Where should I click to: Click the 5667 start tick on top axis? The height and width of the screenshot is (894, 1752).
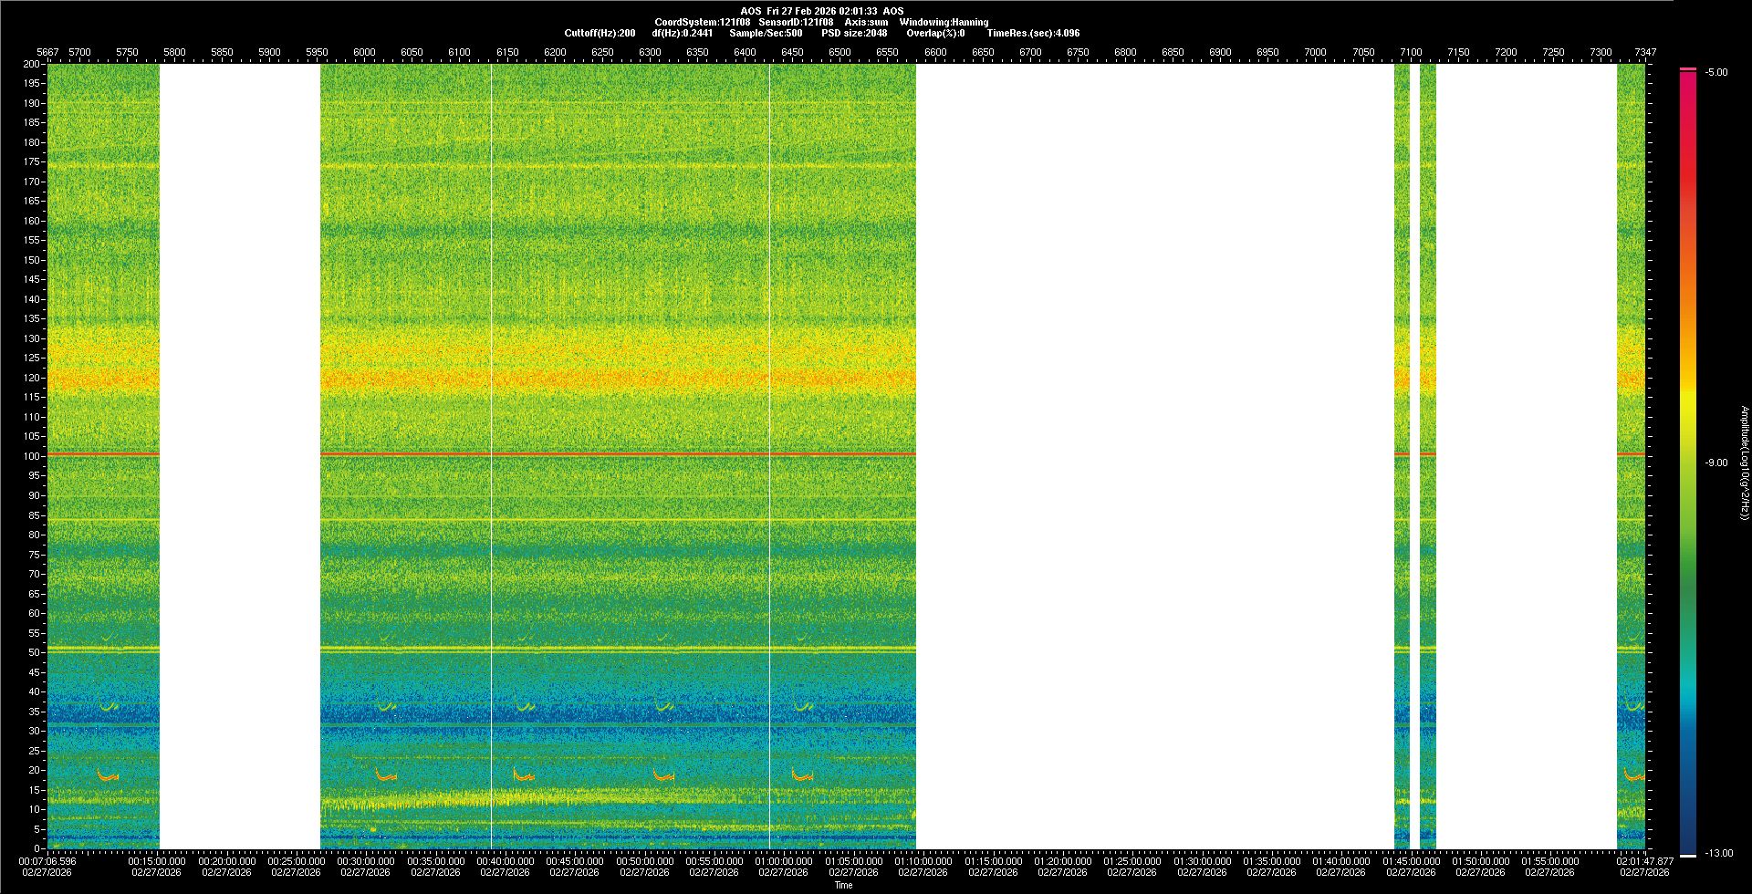pos(47,52)
